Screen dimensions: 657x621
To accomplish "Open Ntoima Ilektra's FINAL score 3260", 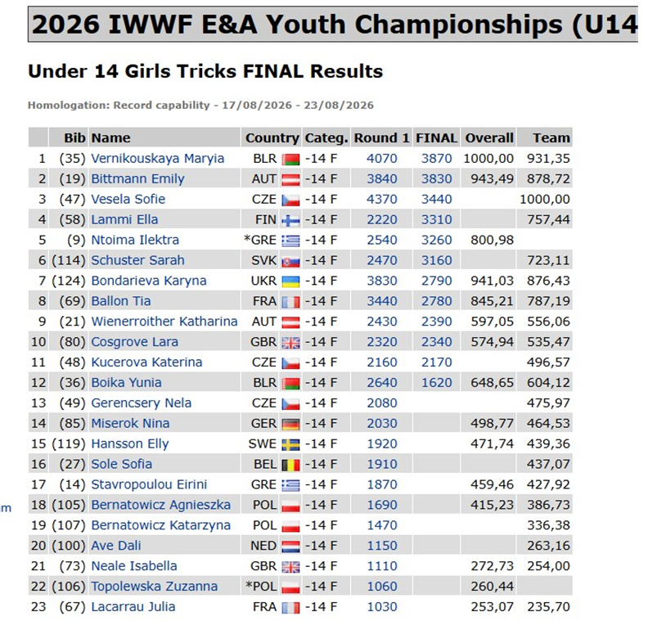I will click(437, 240).
